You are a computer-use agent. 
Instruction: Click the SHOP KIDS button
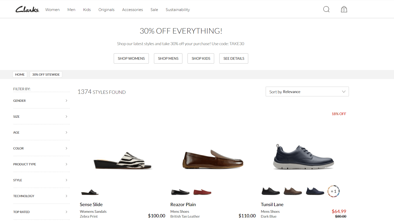coord(201,58)
